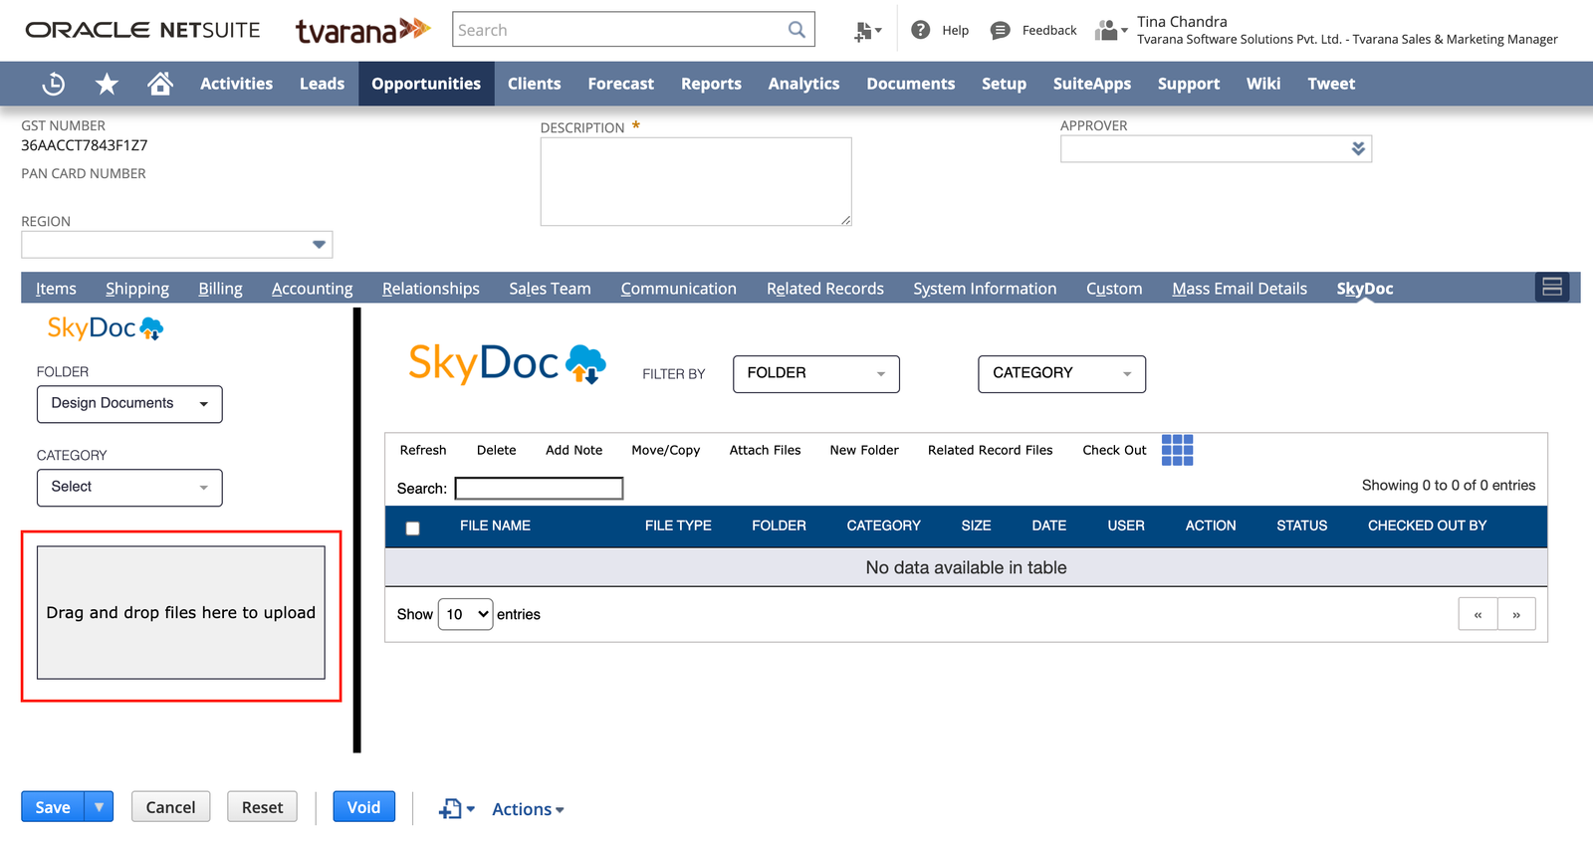Viewport: 1593px width, 841px height.
Task: Click the small SkyDoc sidebar logo
Action: (x=106, y=327)
